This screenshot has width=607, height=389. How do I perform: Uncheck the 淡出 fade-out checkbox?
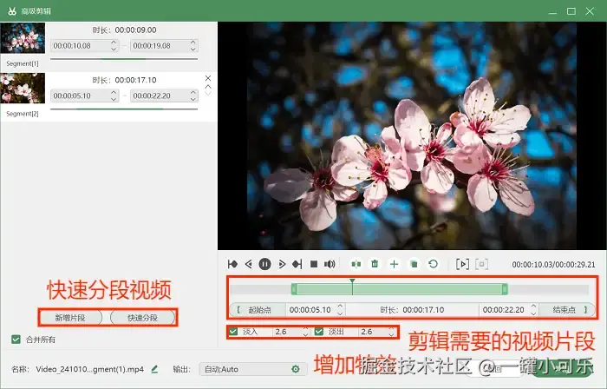pyautogui.click(x=319, y=332)
